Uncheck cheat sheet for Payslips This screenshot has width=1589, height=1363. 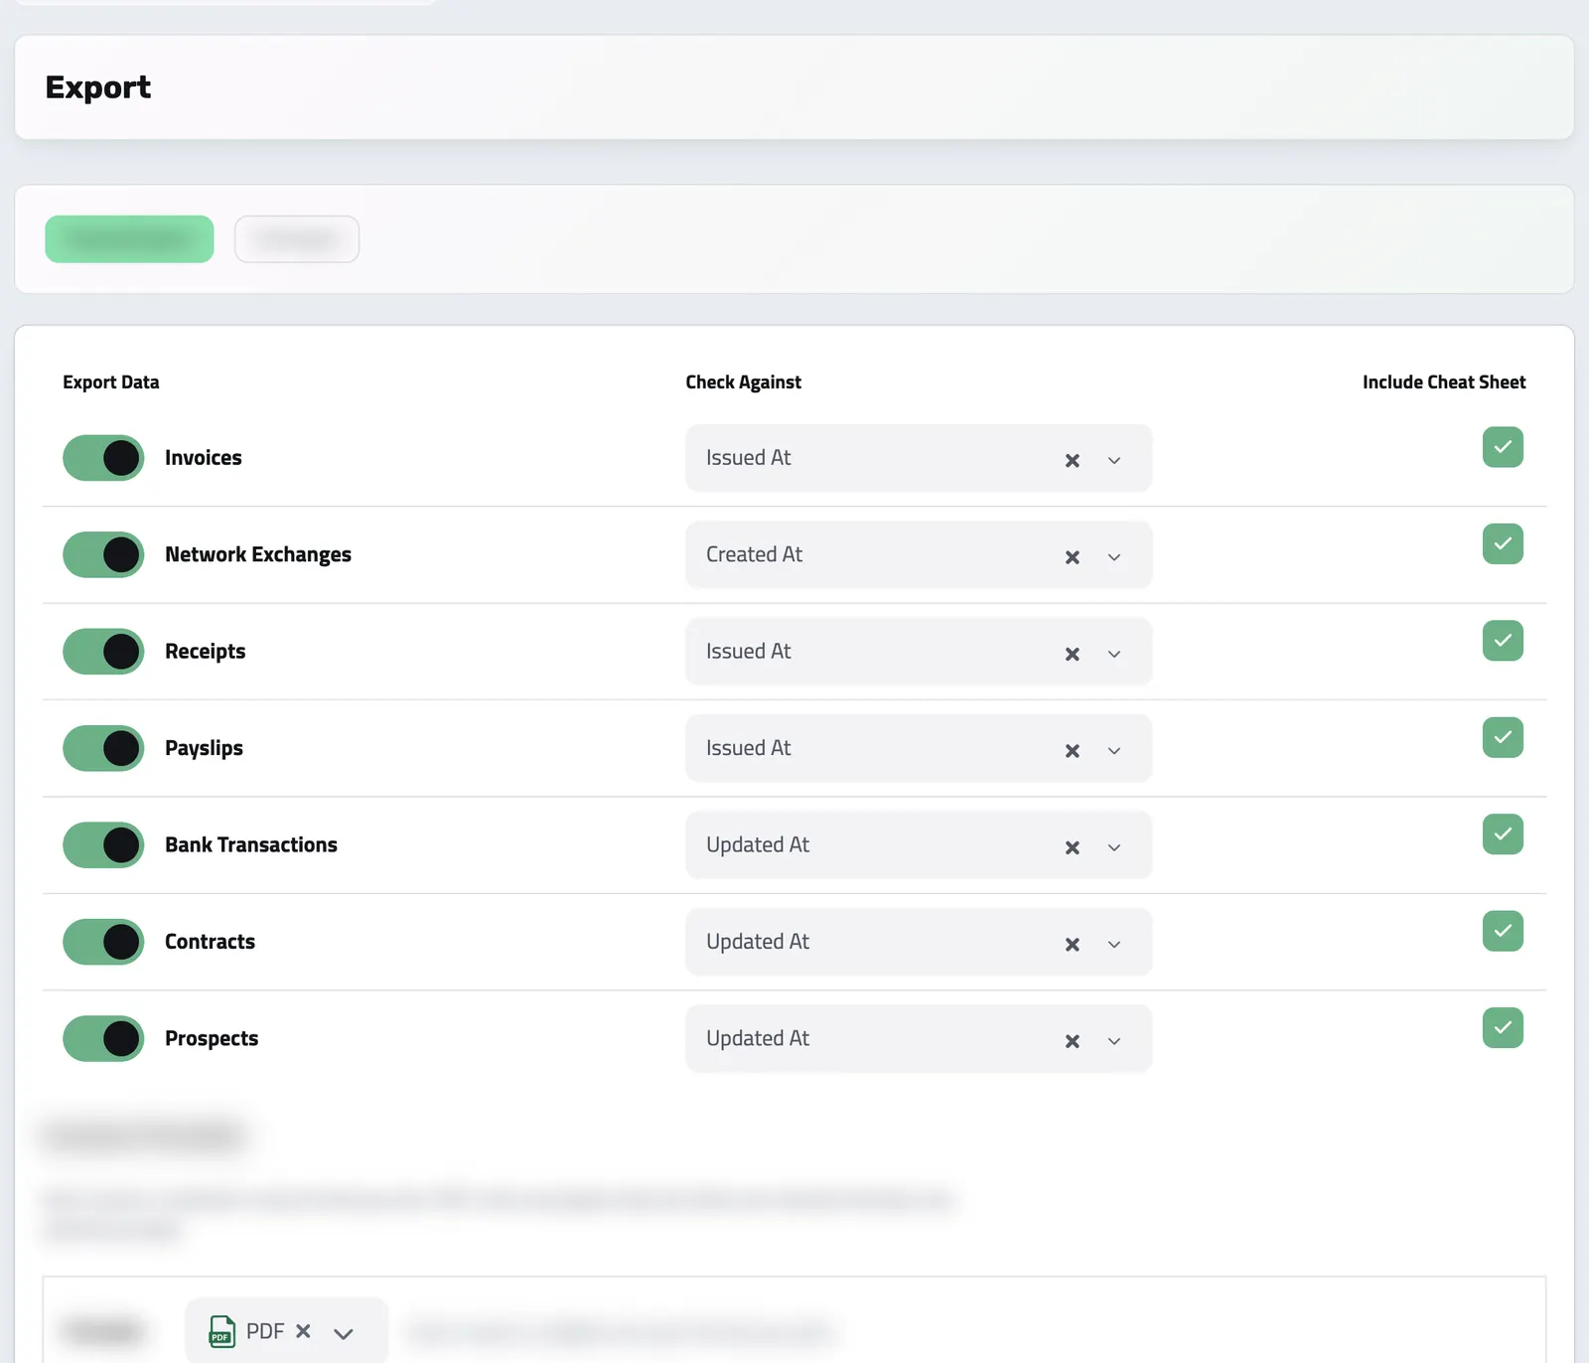click(1503, 737)
